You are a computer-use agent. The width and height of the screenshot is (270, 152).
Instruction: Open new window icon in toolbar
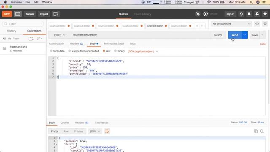[56, 14]
